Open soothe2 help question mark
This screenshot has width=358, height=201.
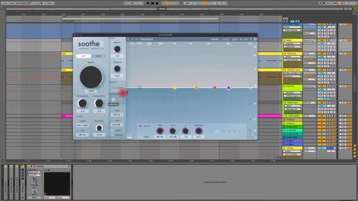[x=251, y=39]
